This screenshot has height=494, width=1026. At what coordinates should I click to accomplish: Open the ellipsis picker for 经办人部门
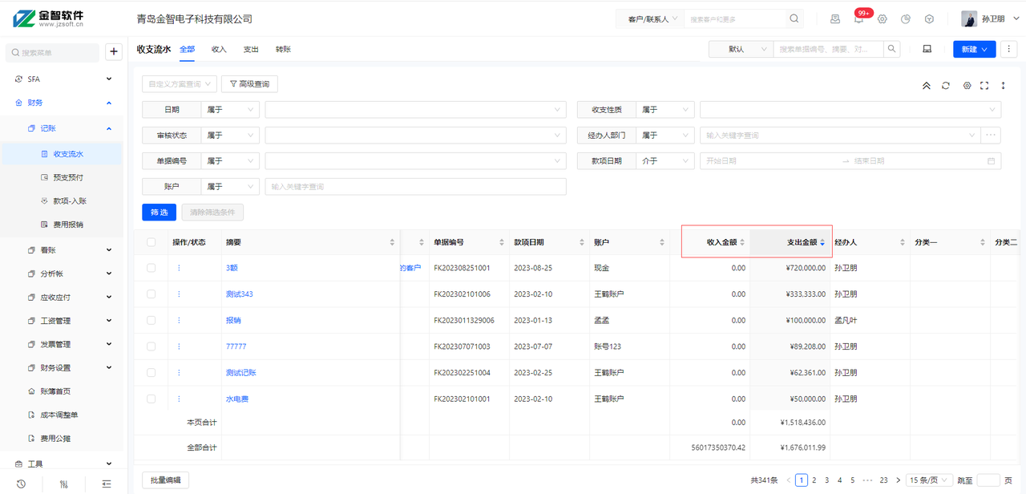coord(992,136)
